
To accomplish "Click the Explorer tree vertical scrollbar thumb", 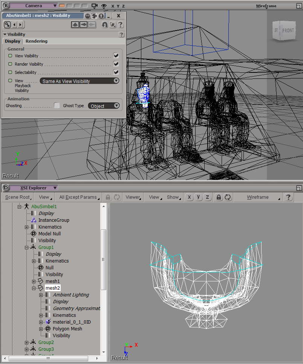I will coord(104,260).
